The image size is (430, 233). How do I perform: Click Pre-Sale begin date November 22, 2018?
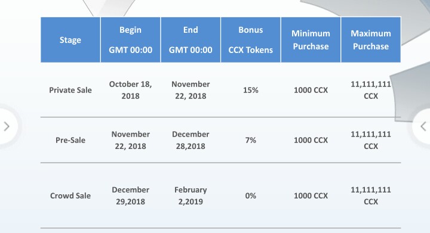[131, 140]
